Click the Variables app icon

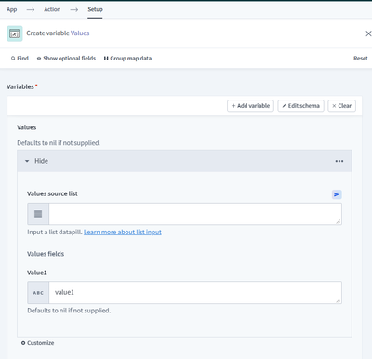tap(15, 33)
